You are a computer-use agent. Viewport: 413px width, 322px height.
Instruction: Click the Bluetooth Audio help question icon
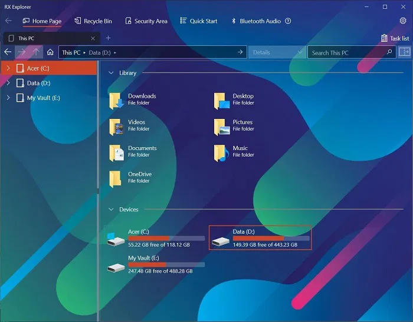coord(288,21)
